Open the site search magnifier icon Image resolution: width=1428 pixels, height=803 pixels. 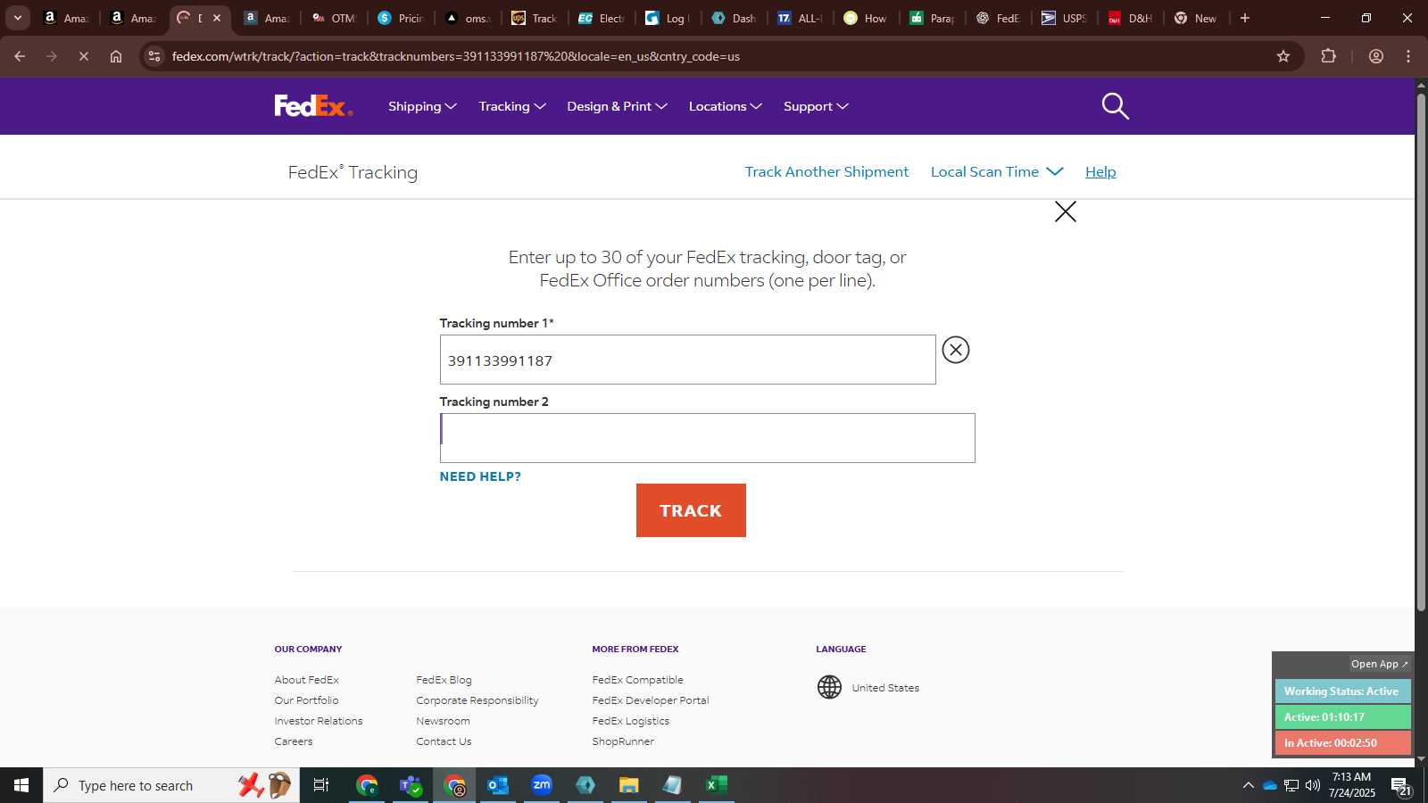point(1115,106)
